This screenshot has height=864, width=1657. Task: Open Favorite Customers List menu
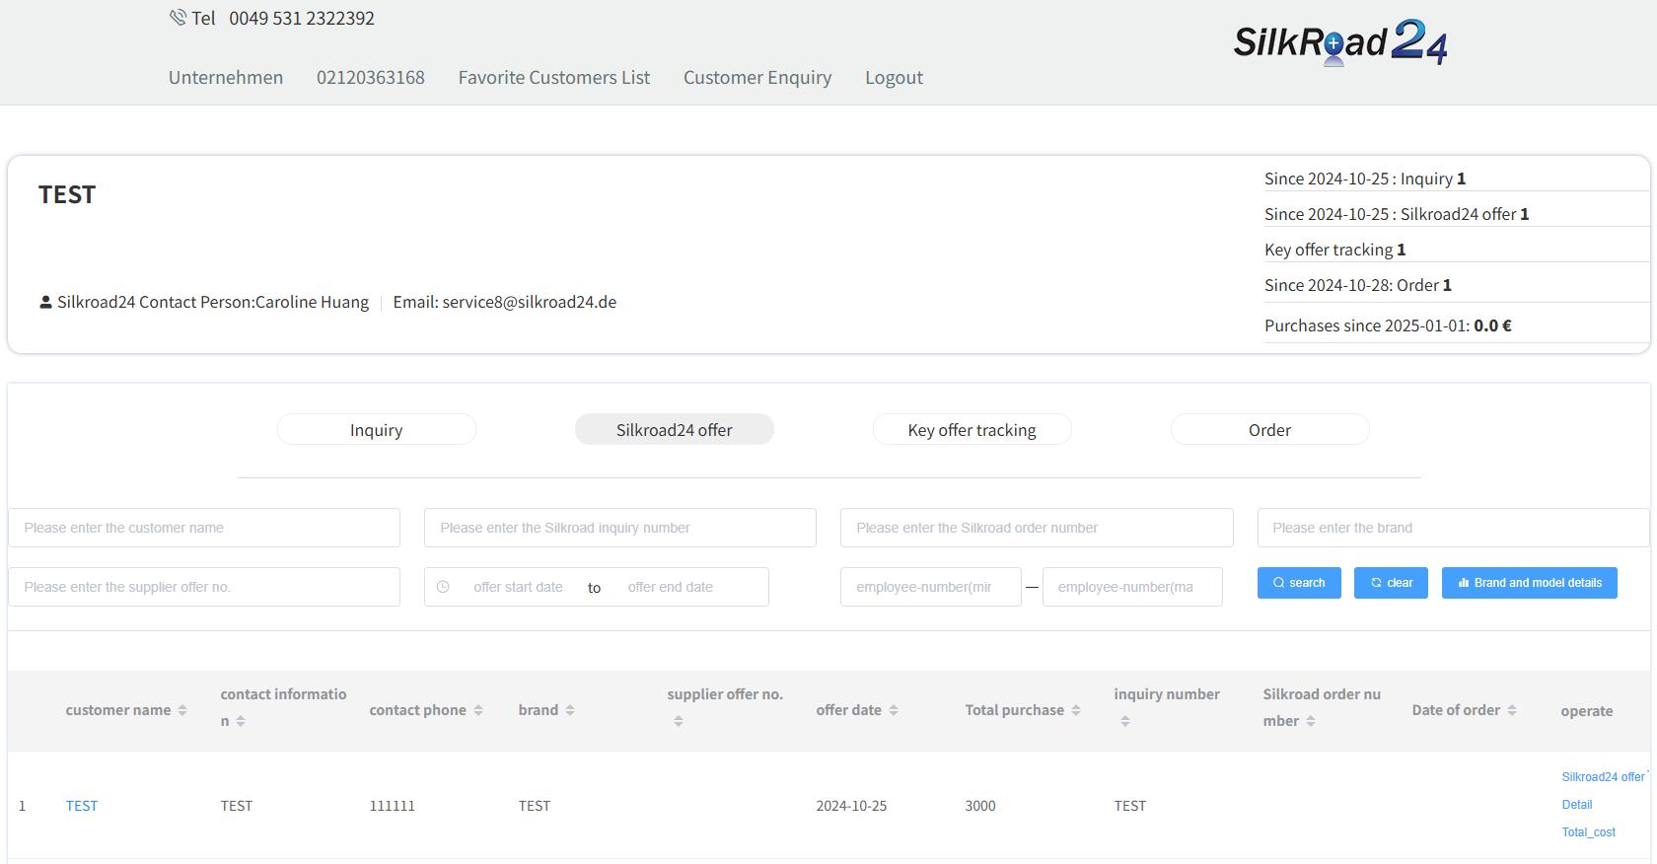(553, 77)
